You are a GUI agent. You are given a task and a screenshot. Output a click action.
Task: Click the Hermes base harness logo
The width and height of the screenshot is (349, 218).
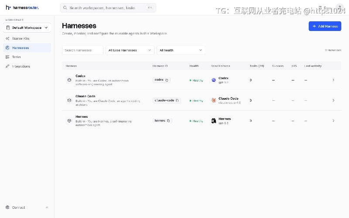tap(214, 121)
